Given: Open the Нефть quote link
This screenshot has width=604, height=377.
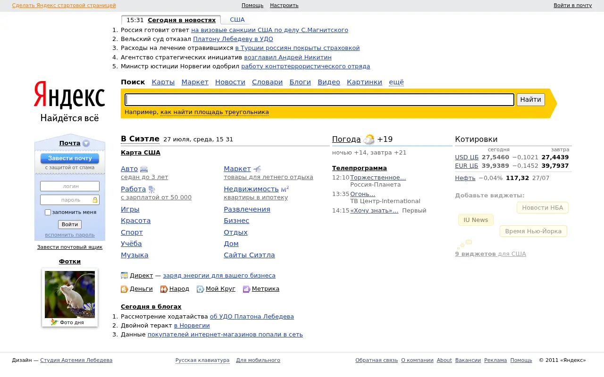Looking at the screenshot, I should pyautogui.click(x=465, y=178).
